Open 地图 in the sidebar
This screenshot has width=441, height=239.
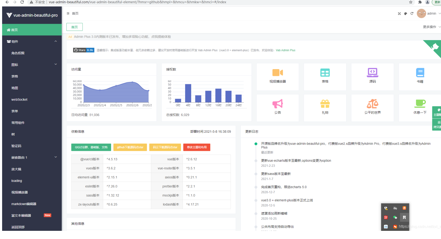(32, 88)
